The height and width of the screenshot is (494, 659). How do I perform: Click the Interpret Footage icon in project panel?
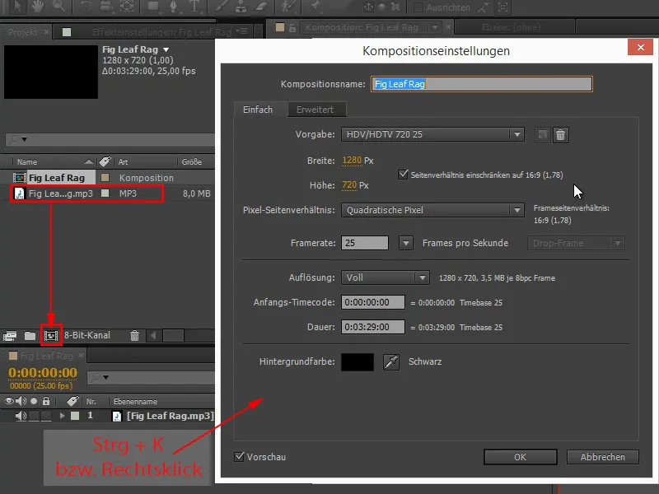[x=10, y=336]
